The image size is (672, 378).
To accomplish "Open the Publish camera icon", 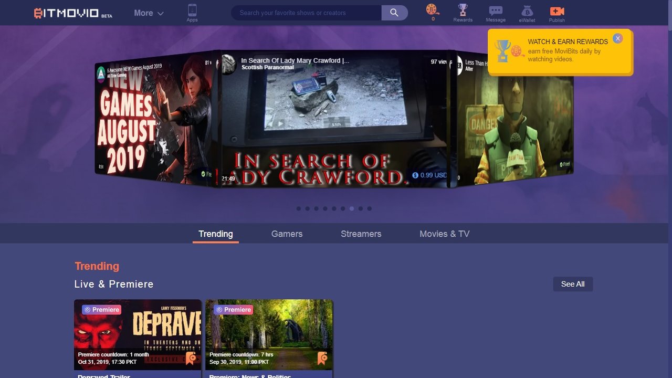I will click(x=557, y=14).
